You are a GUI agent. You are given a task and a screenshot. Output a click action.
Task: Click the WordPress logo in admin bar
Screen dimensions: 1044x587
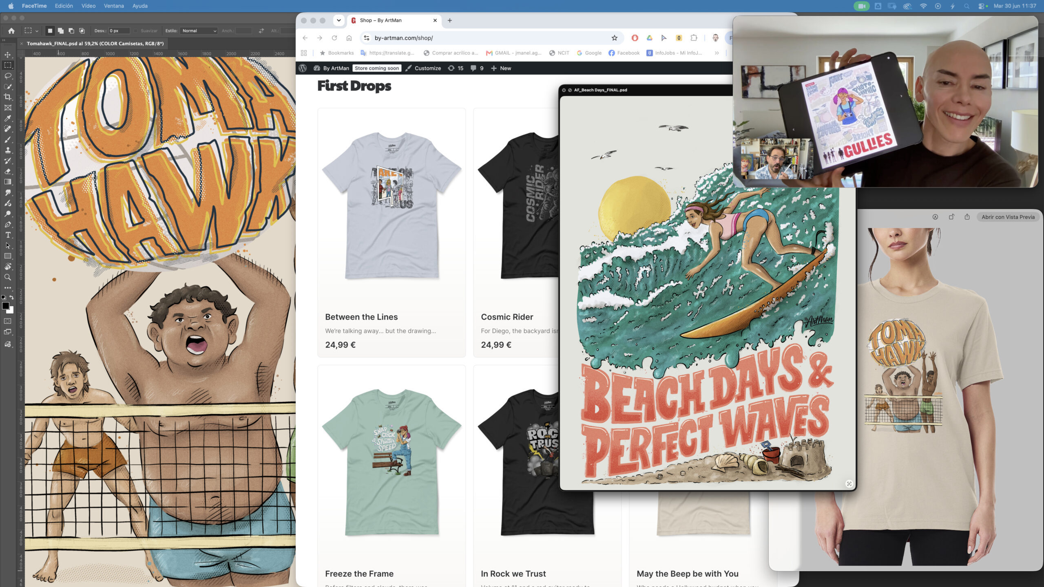click(x=303, y=68)
